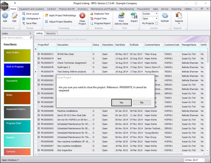
Task: Confirm closing project with Yes
Action: (x=121, y=103)
